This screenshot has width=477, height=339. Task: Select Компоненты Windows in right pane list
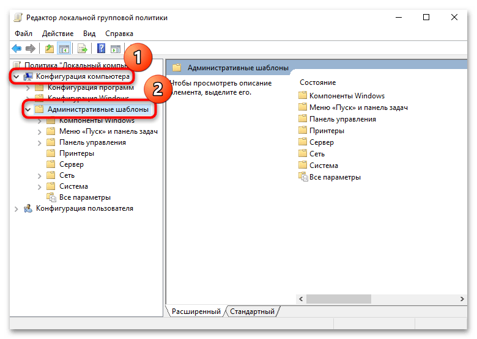click(x=347, y=96)
